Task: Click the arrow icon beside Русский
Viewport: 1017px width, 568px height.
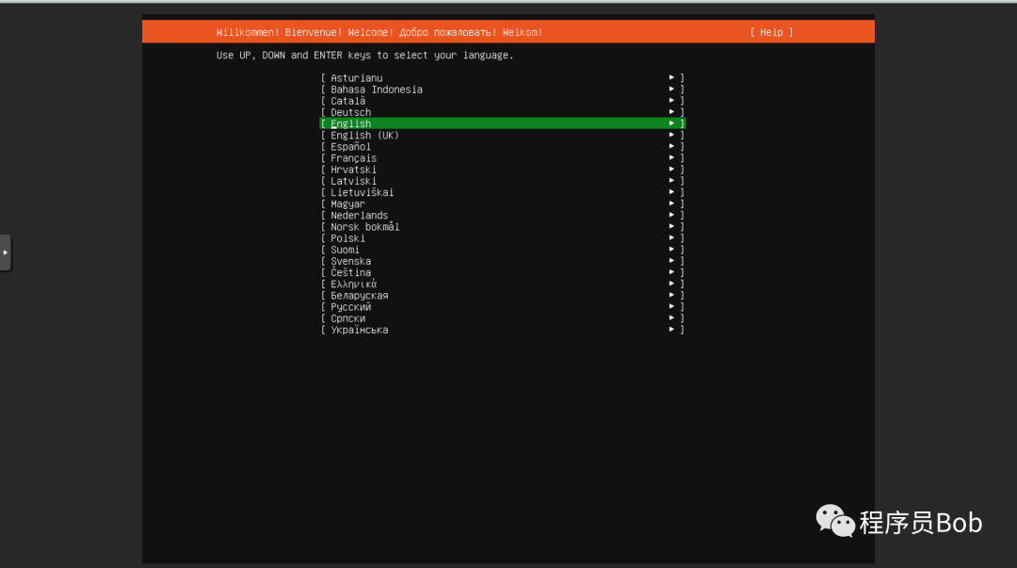Action: [x=671, y=306]
